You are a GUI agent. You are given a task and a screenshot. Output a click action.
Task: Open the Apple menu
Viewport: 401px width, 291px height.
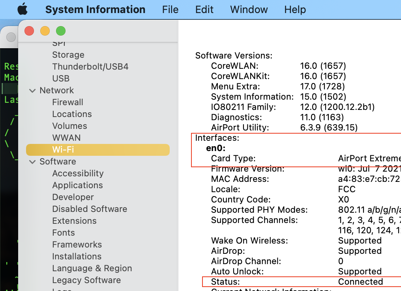pyautogui.click(x=22, y=9)
